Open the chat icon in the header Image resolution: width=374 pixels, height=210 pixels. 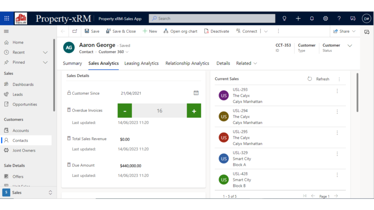coord(353,18)
